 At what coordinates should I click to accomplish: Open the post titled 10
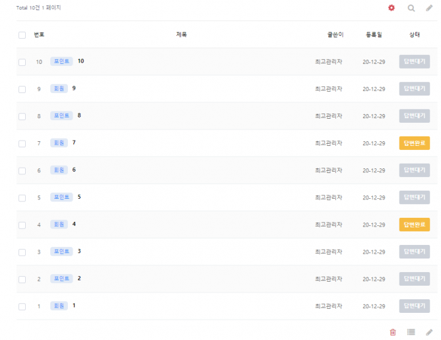click(x=81, y=61)
